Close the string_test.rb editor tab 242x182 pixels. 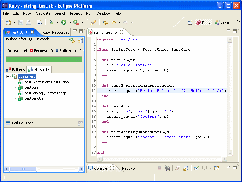[x=122, y=32]
